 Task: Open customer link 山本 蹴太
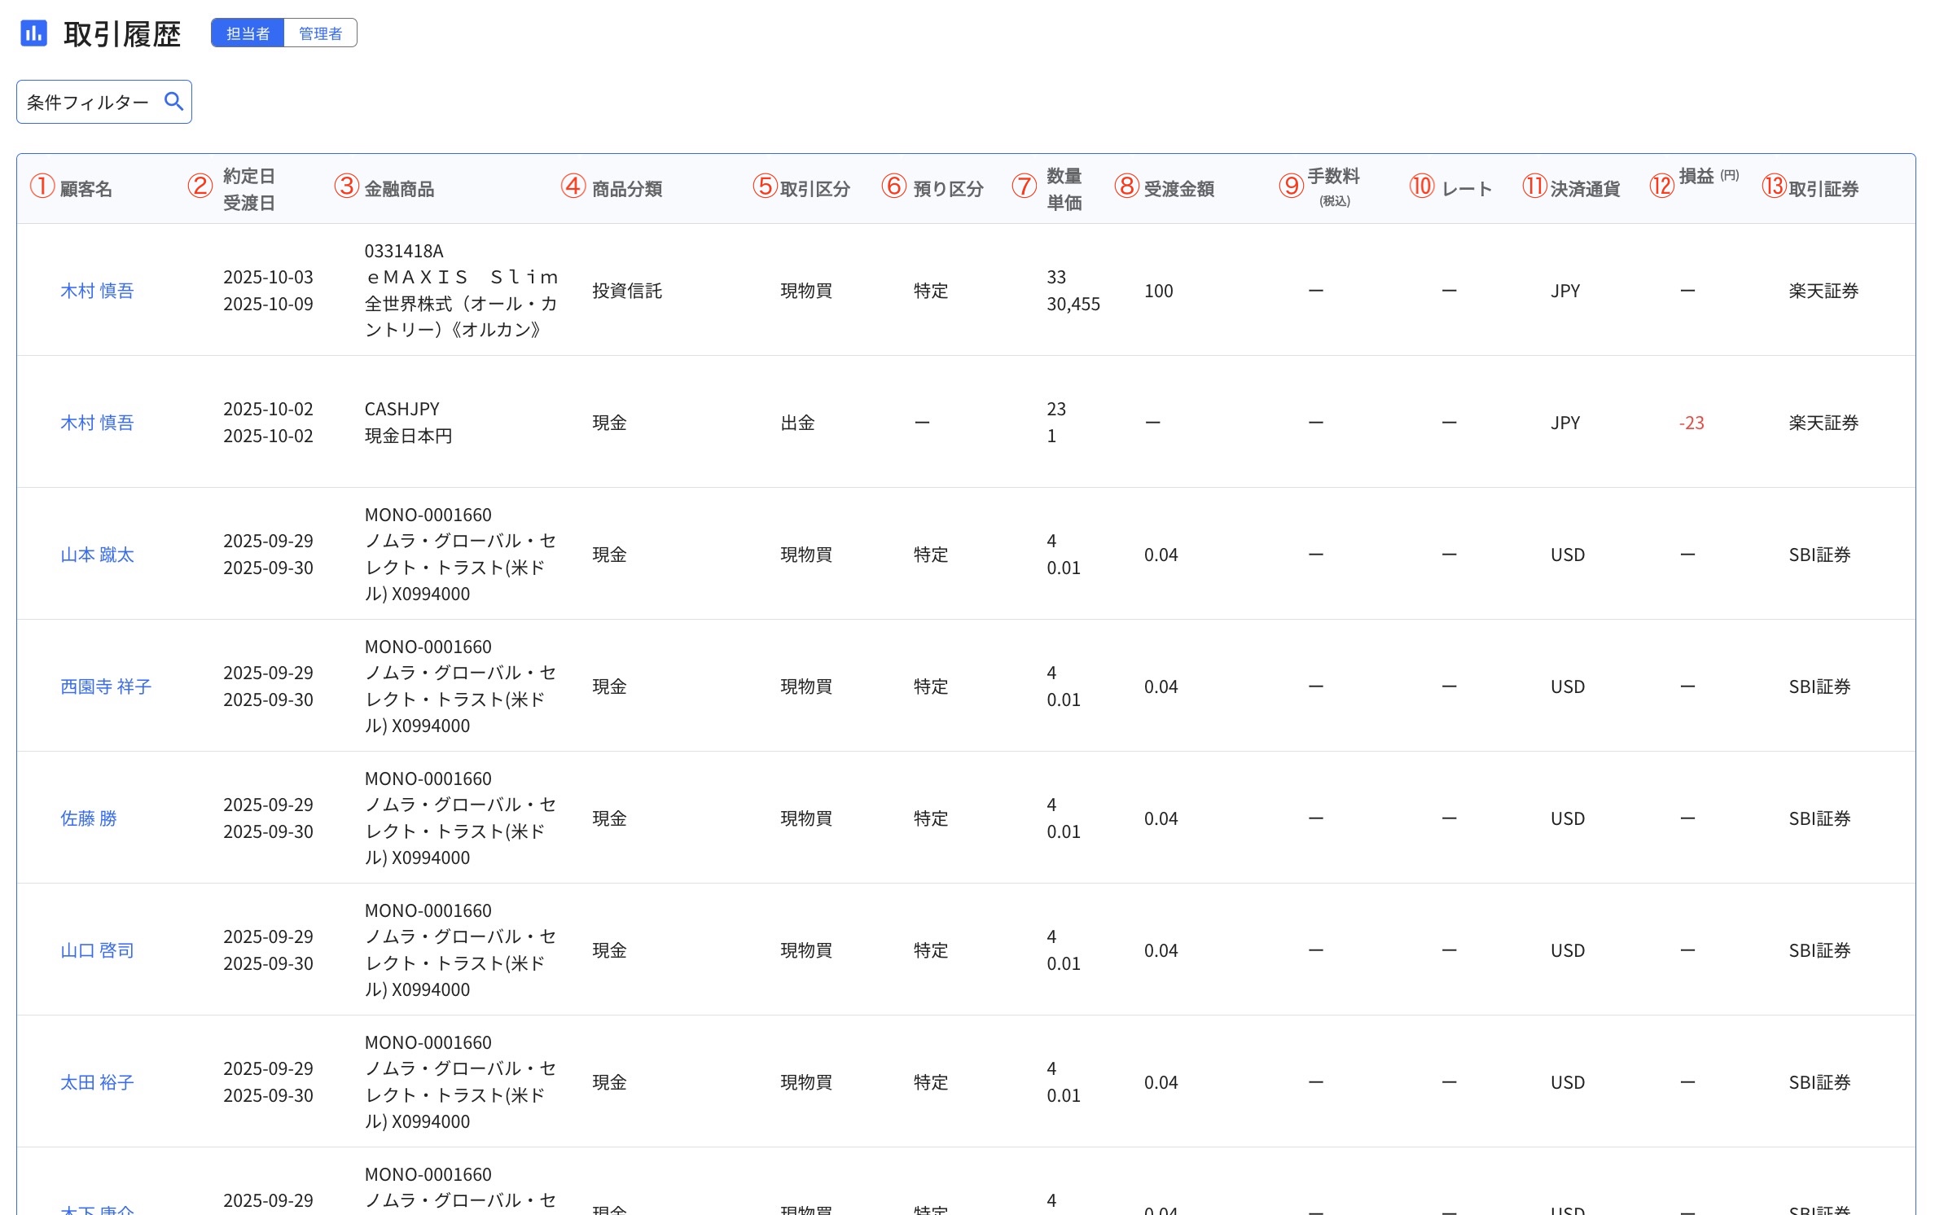coord(98,555)
